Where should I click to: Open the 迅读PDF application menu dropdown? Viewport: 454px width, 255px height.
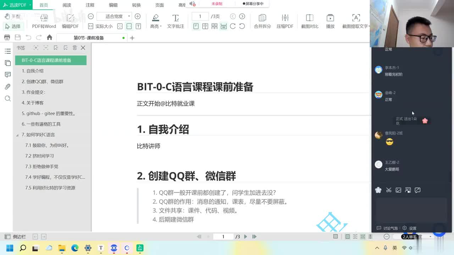click(17, 5)
